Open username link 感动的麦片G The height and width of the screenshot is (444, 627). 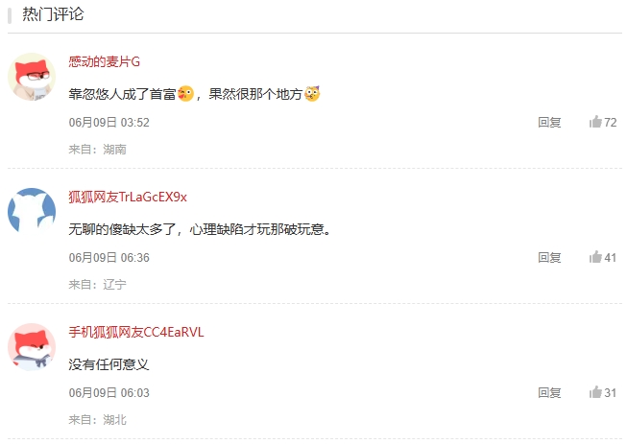pyautogui.click(x=104, y=62)
